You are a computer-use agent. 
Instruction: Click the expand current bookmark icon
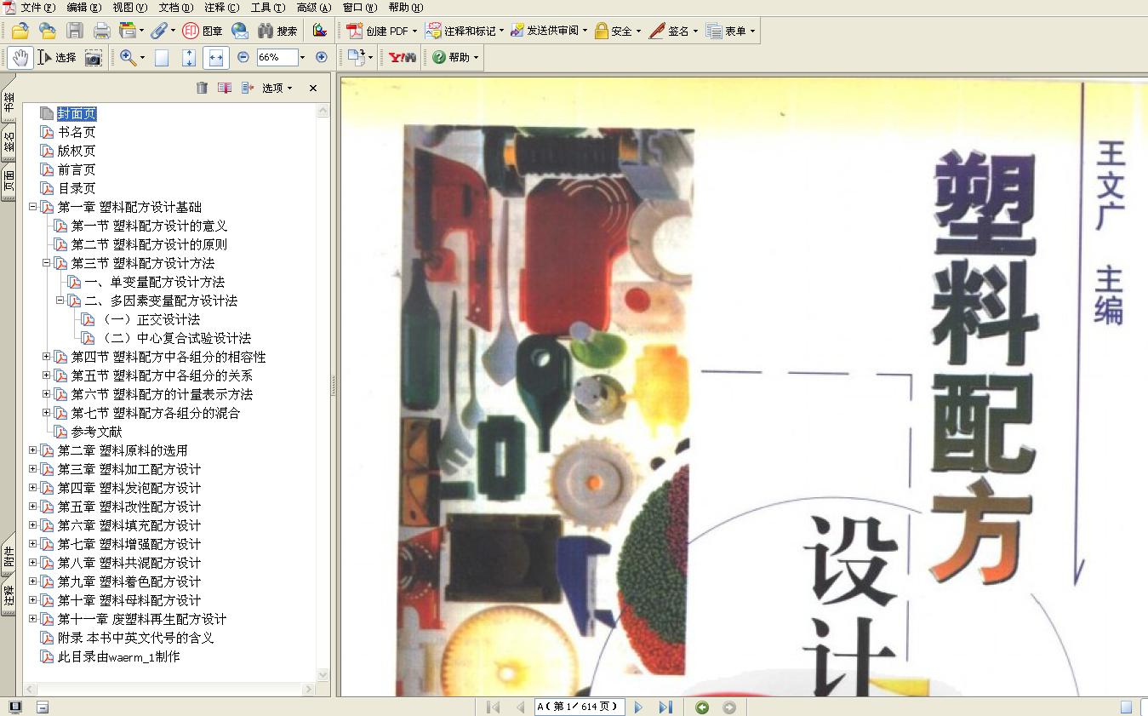point(248,88)
